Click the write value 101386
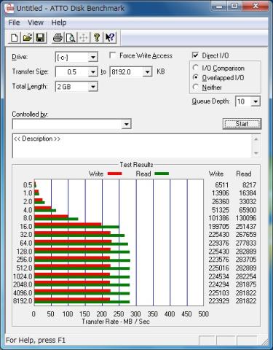 [x=218, y=218]
